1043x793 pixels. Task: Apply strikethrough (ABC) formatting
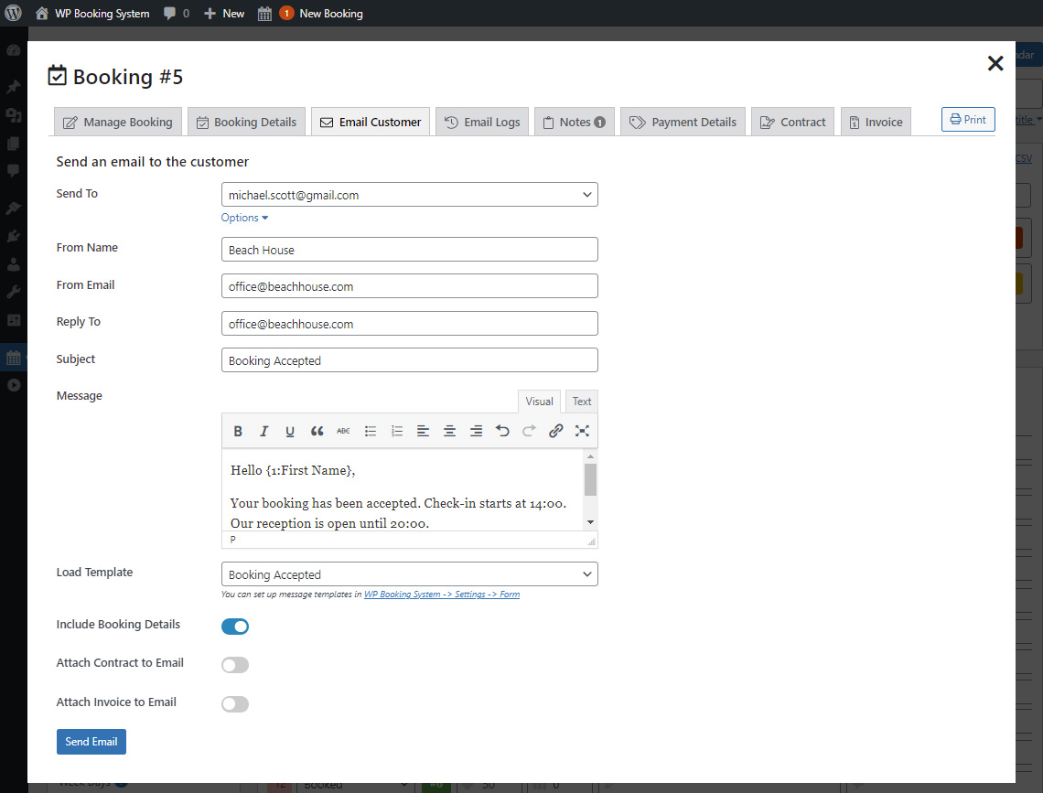coord(343,432)
